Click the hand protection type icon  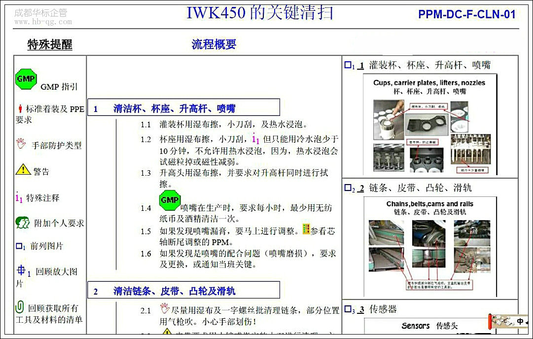pyautogui.click(x=21, y=144)
